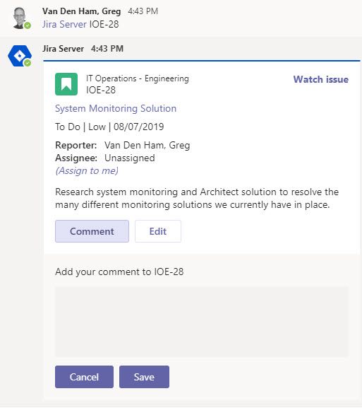
Task: Click the issue description starting with Research system monitoring
Action: point(197,198)
